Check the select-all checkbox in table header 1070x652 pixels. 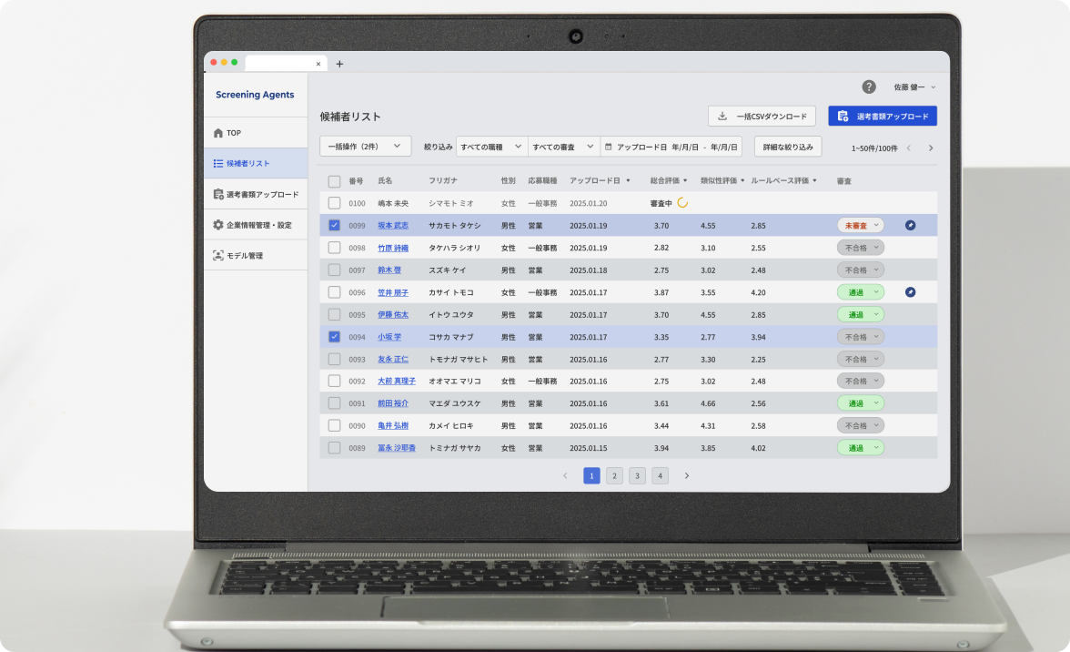tap(334, 181)
